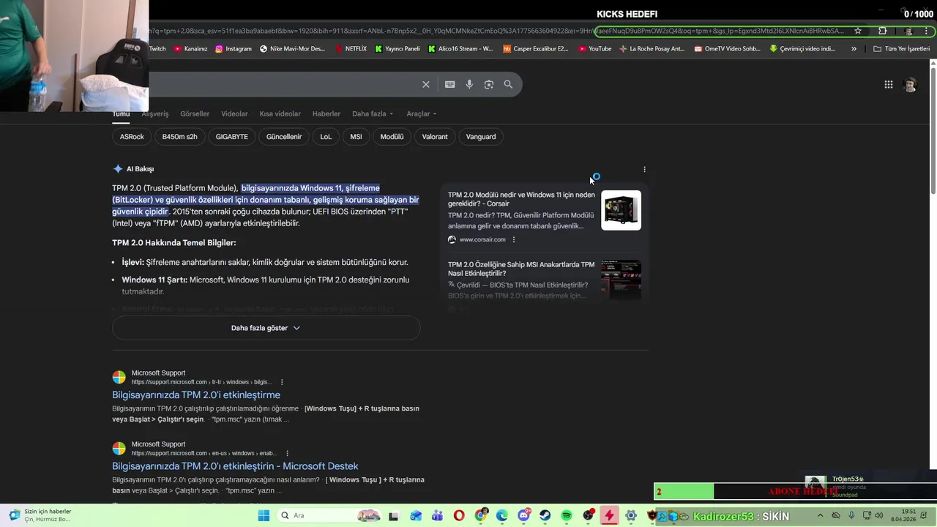The width and height of the screenshot is (937, 527).
Task: Filter results with the MSI chip
Action: pyautogui.click(x=356, y=137)
